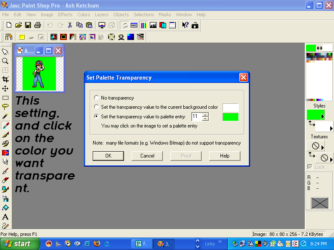
Task: Select the palette entry transparency radio
Action: [96, 116]
